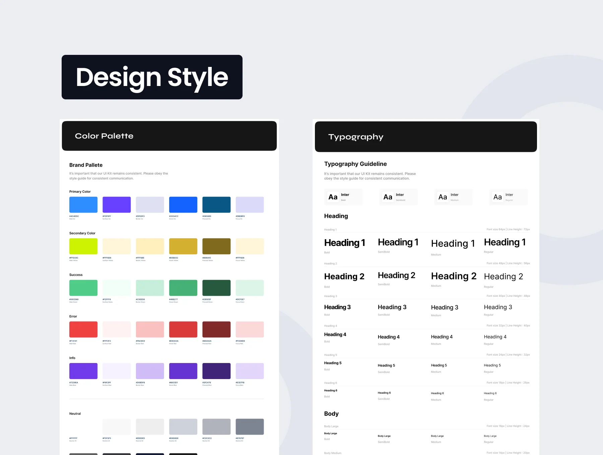603x455 pixels.
Task: Select the Aa Inter Semibold font card
Action: (399, 197)
